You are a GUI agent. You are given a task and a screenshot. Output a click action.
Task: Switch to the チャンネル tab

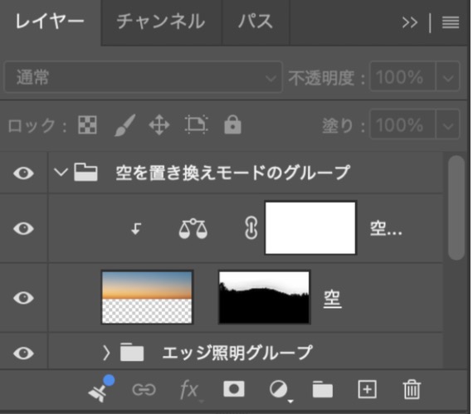click(161, 22)
